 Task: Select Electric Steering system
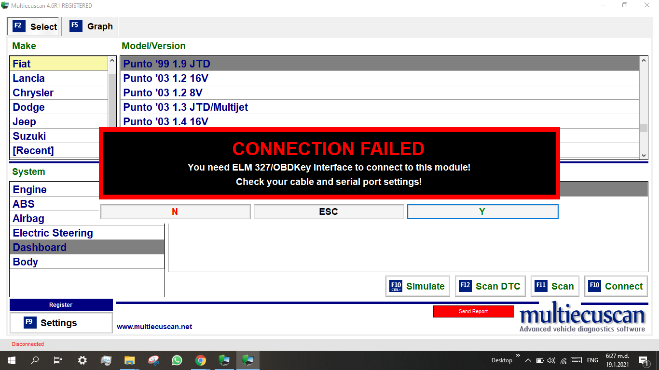[x=87, y=233]
